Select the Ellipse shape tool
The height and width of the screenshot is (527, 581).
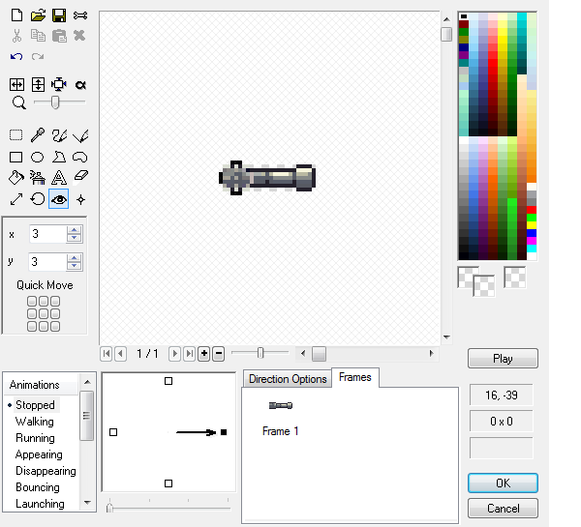pyautogui.click(x=37, y=158)
